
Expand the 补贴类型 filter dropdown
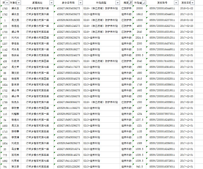(117, 3)
